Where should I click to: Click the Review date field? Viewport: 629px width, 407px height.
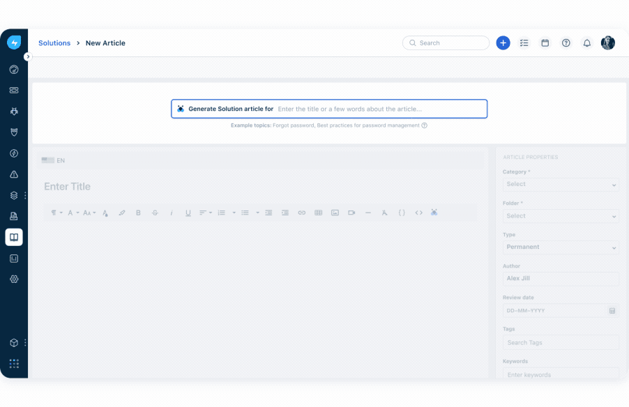(x=561, y=311)
